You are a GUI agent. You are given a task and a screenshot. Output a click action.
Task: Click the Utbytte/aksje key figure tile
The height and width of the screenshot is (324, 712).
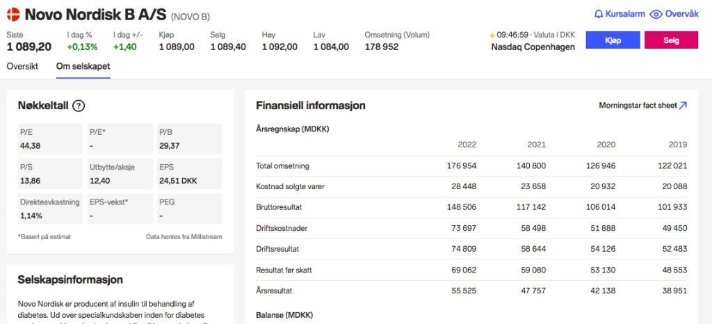click(x=119, y=174)
